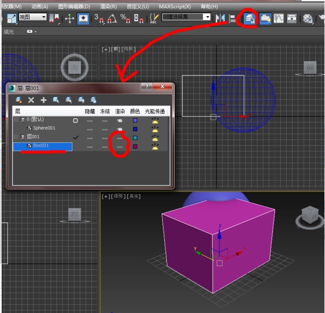Toggle Keyboard Shortcut Override icon
The height and width of the screenshot is (313, 325).
pos(83,19)
